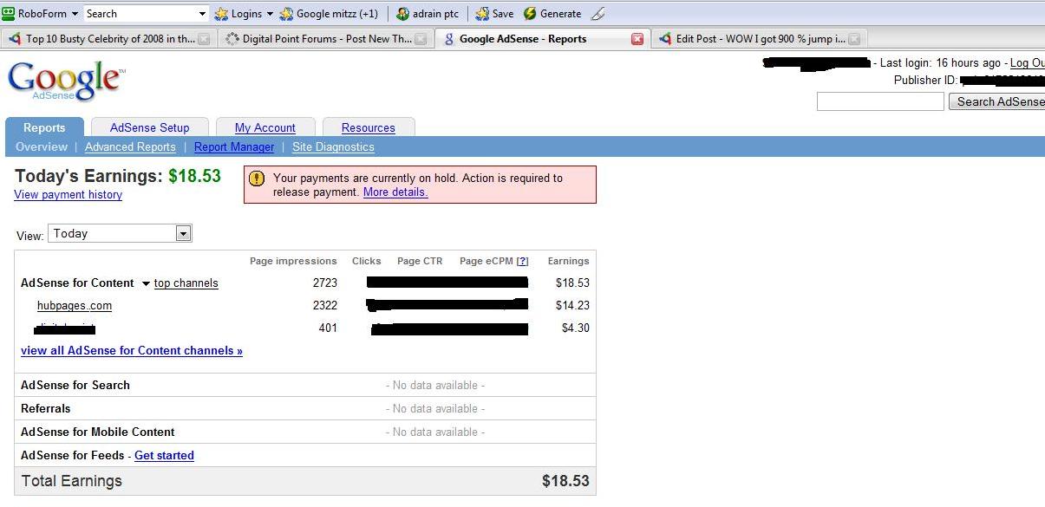Click the Referrals row label
The width and height of the screenshot is (1045, 507).
[46, 409]
